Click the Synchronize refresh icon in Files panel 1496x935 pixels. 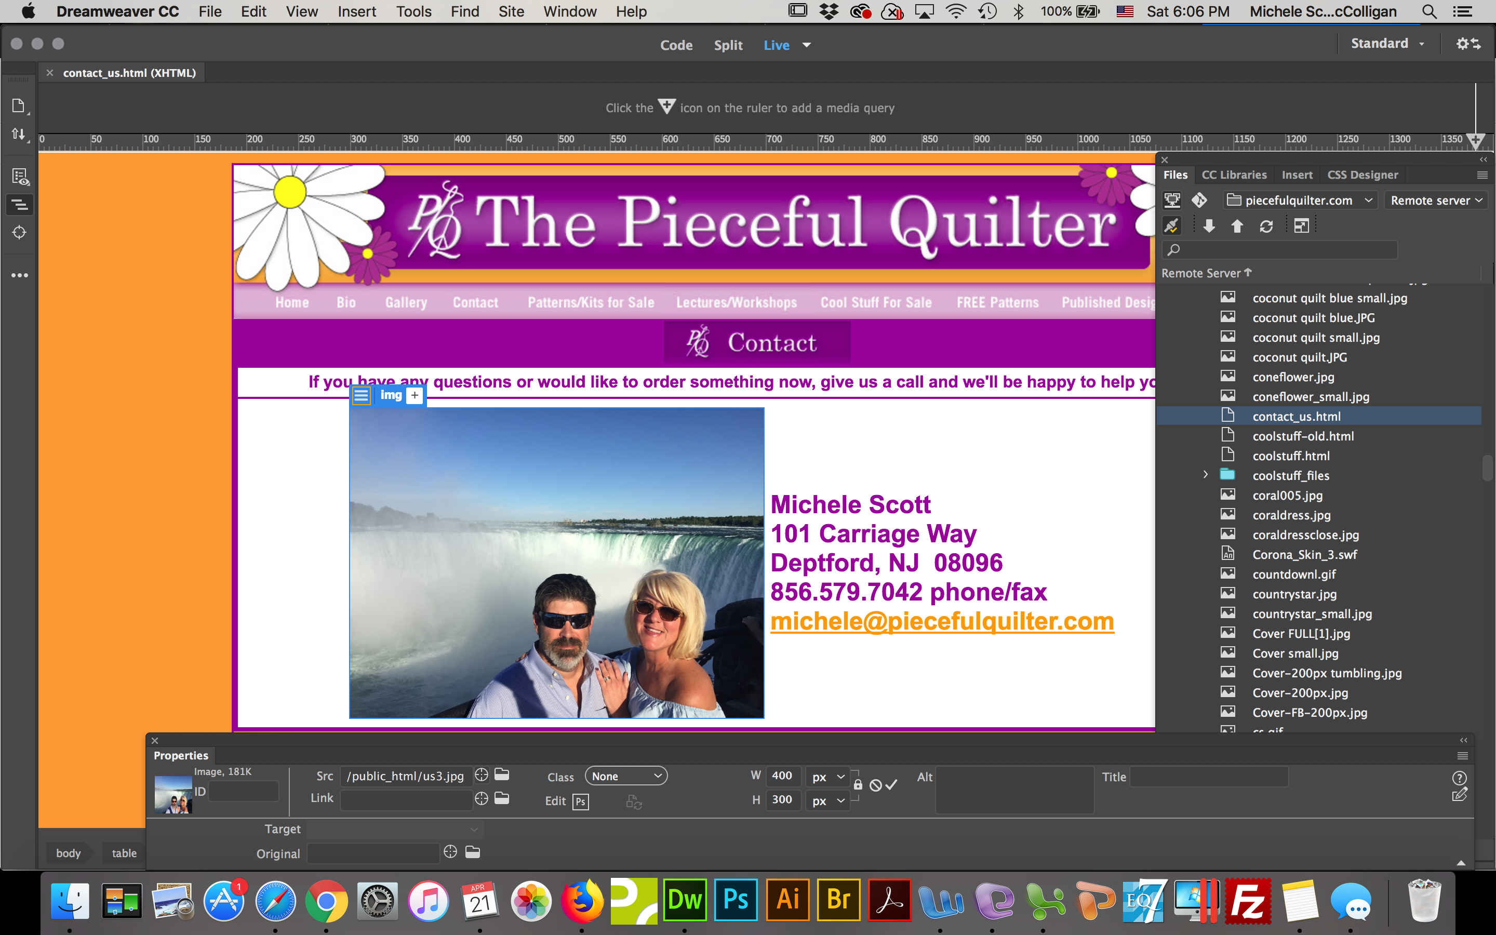(x=1266, y=226)
